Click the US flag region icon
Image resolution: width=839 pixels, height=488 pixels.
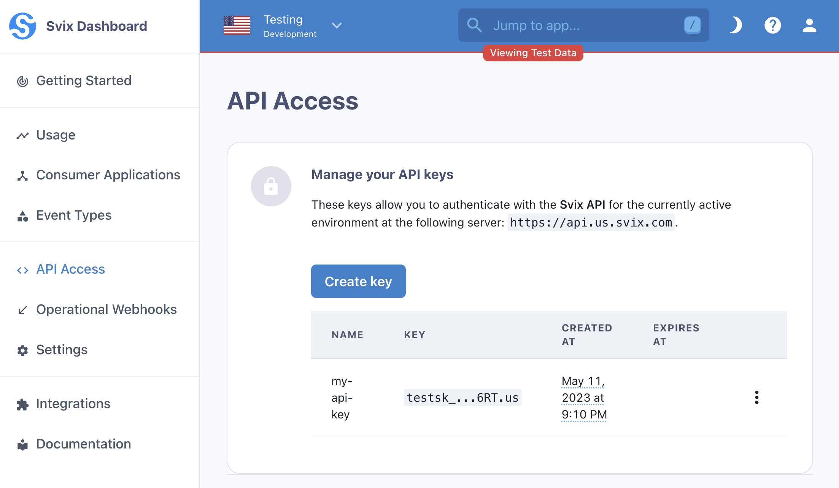pos(237,25)
